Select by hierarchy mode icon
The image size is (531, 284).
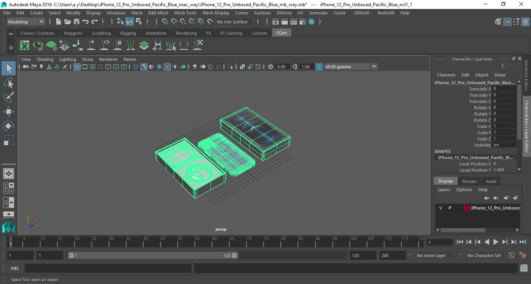point(121,22)
